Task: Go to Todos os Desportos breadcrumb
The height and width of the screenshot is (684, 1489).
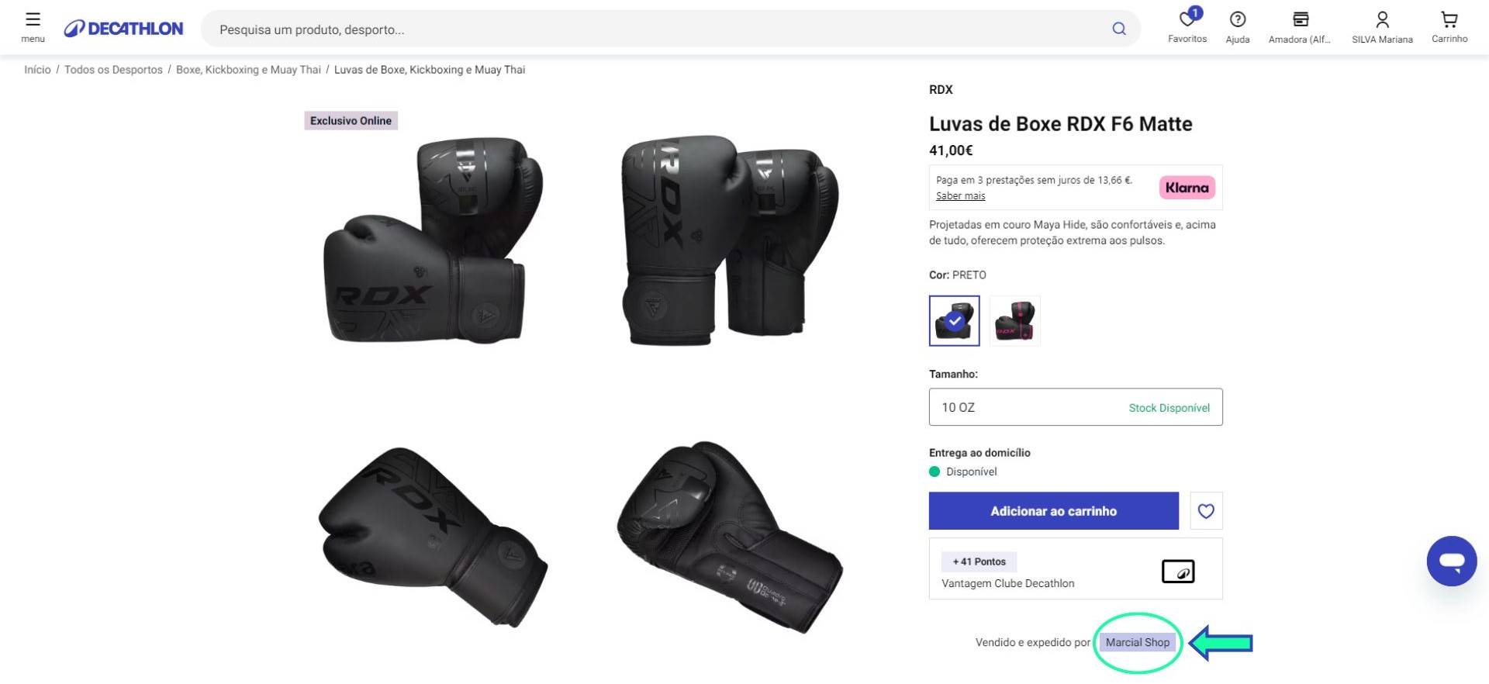Action: pos(113,70)
